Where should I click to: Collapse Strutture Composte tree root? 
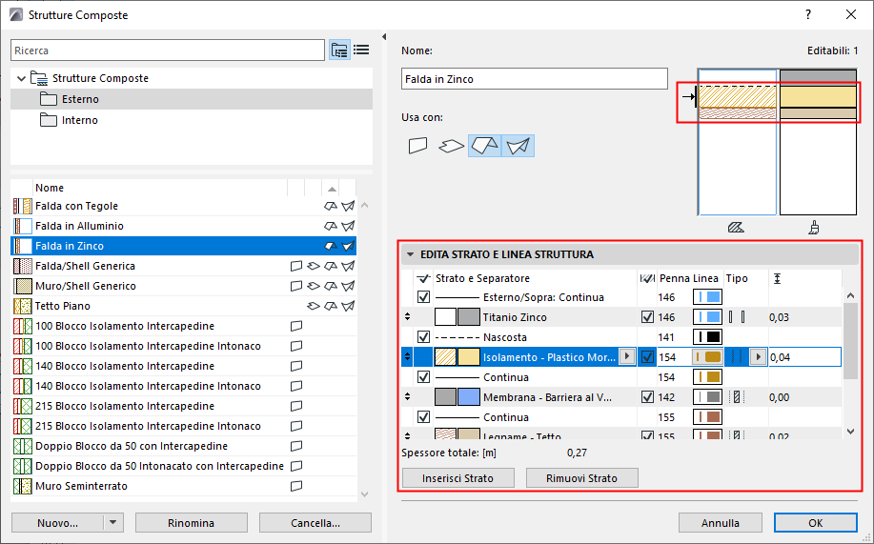click(22, 78)
